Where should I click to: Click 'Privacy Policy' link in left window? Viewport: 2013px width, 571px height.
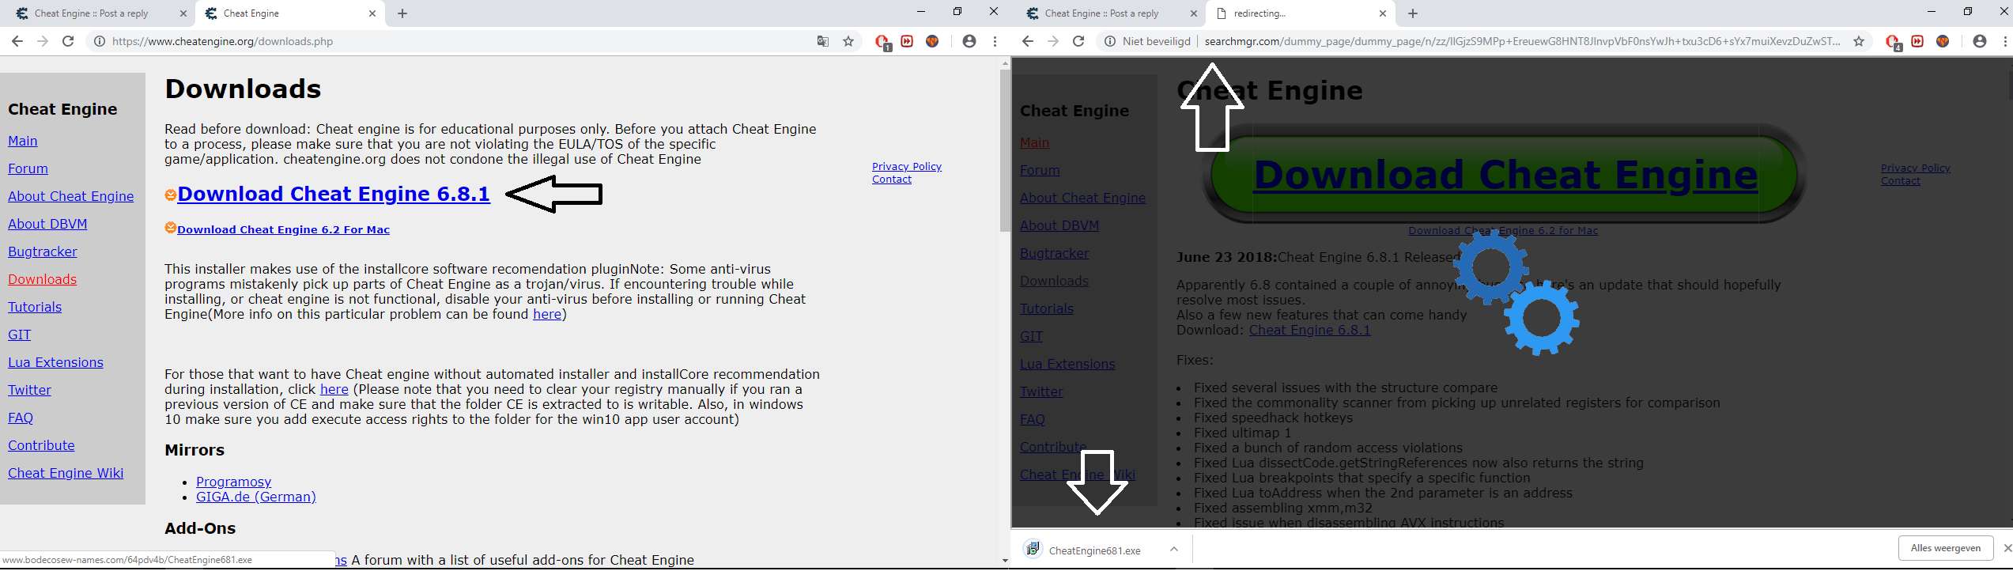click(x=907, y=166)
